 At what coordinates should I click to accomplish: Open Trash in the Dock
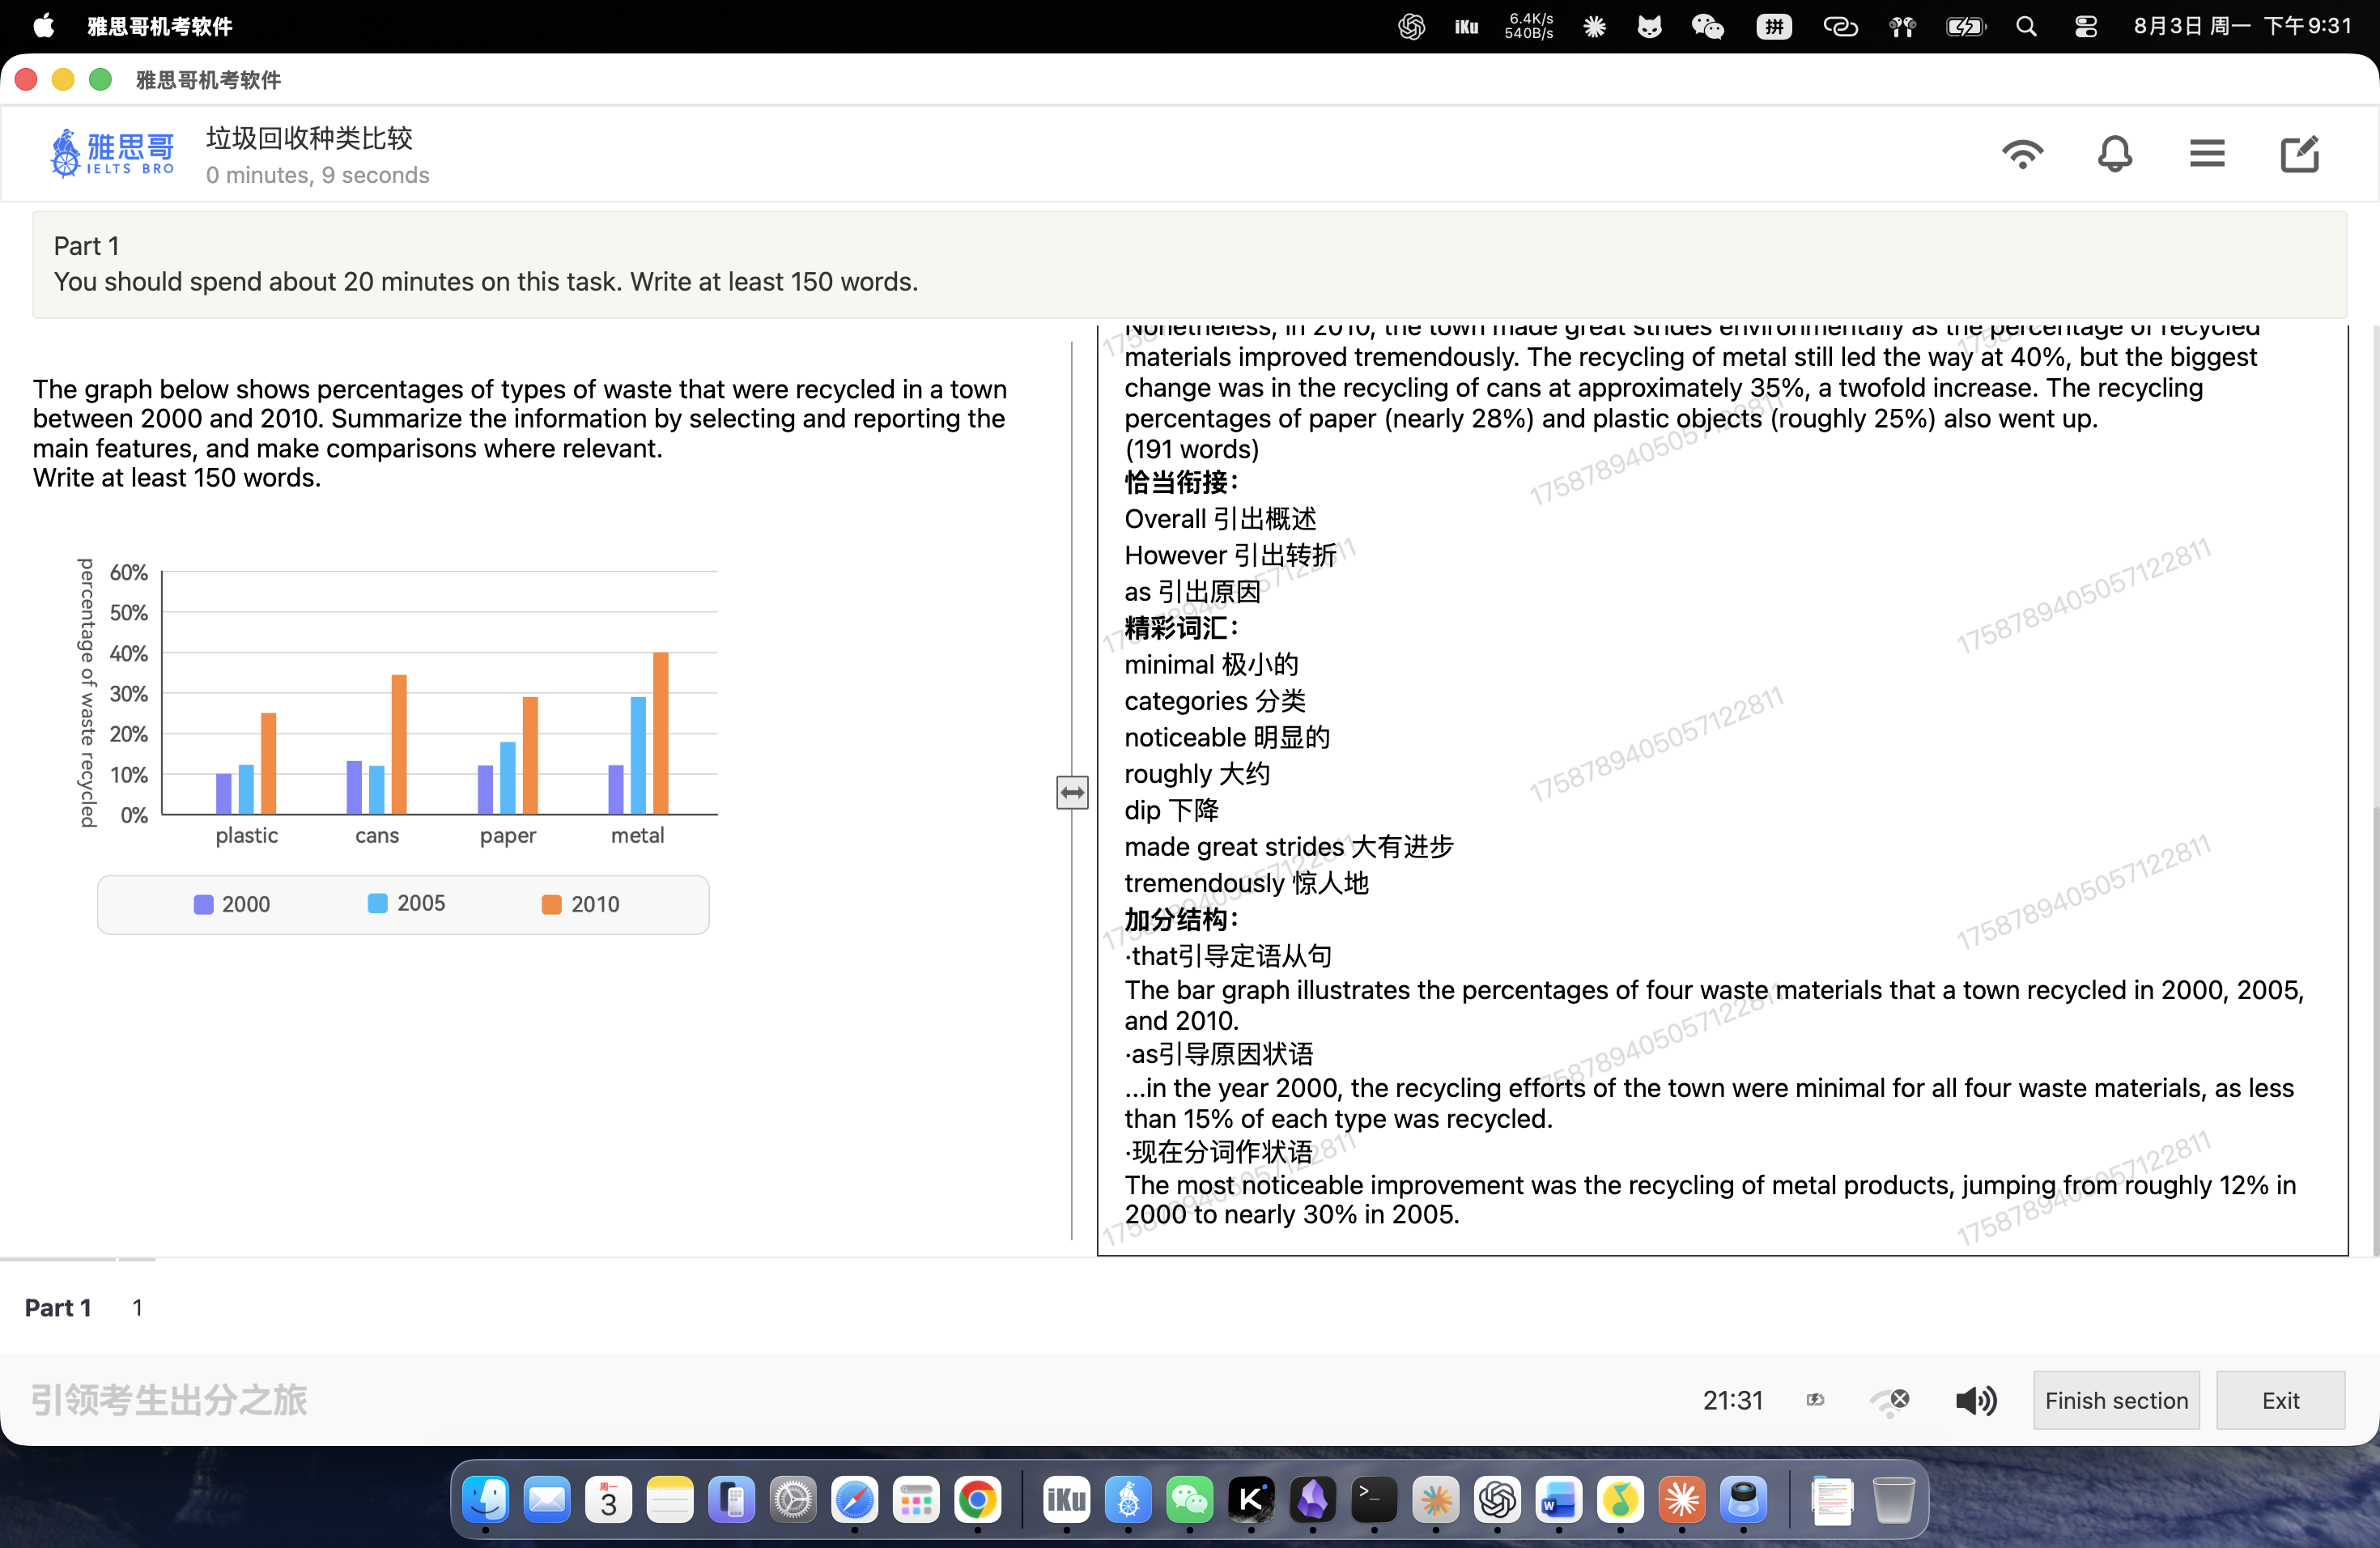point(1893,1499)
